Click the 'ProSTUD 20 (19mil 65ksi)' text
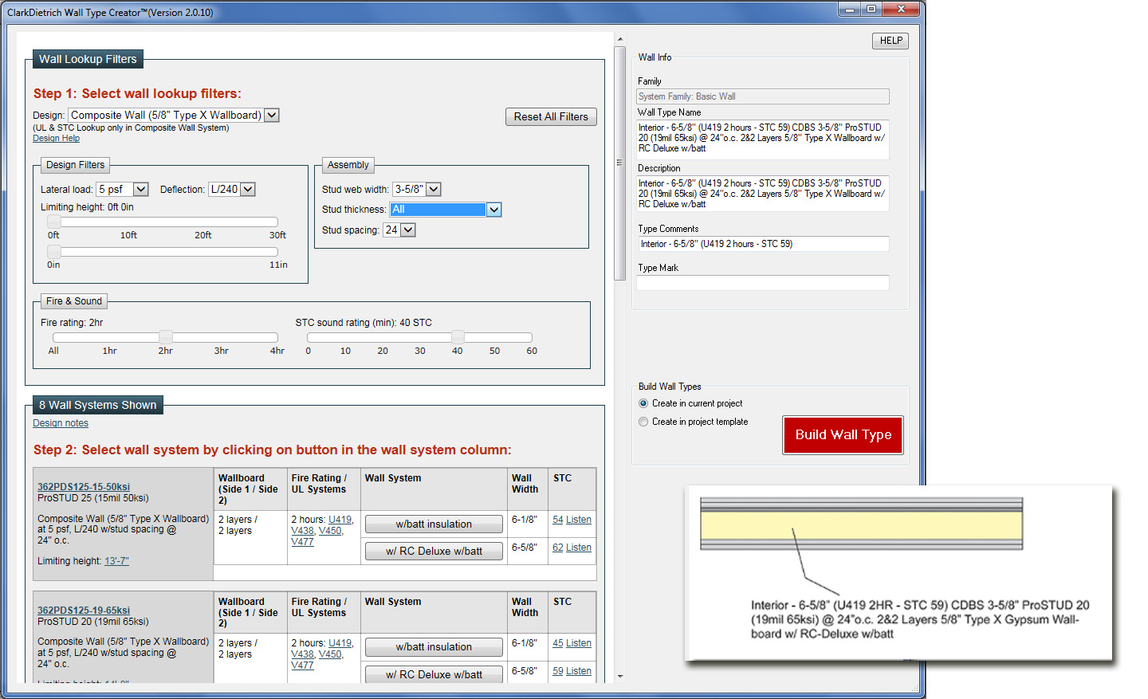This screenshot has height=699, width=1148. pos(93,622)
